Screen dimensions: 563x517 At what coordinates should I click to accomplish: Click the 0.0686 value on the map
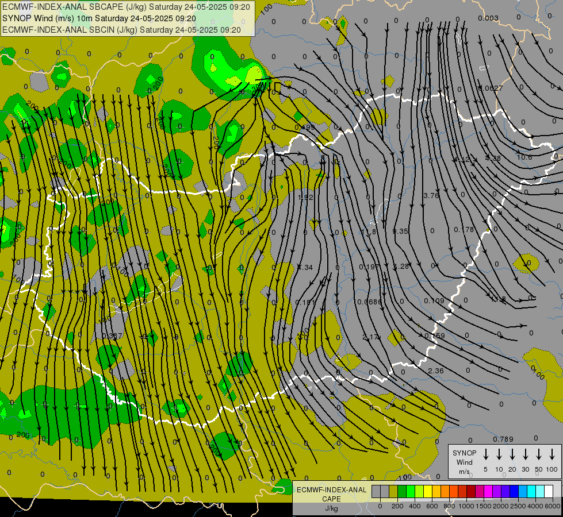[370, 302]
